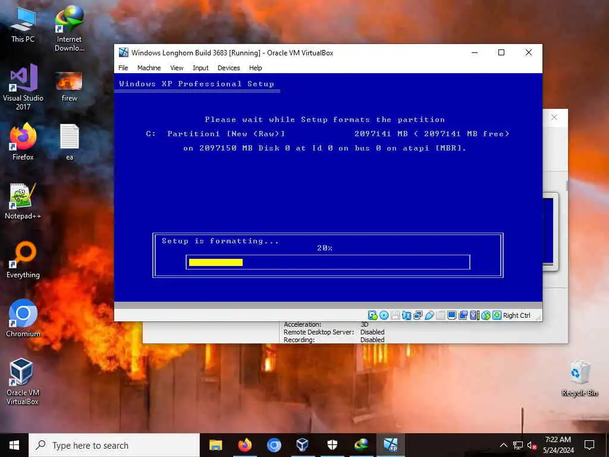The image size is (609, 457).
Task: Open the View menu
Action: click(x=177, y=68)
